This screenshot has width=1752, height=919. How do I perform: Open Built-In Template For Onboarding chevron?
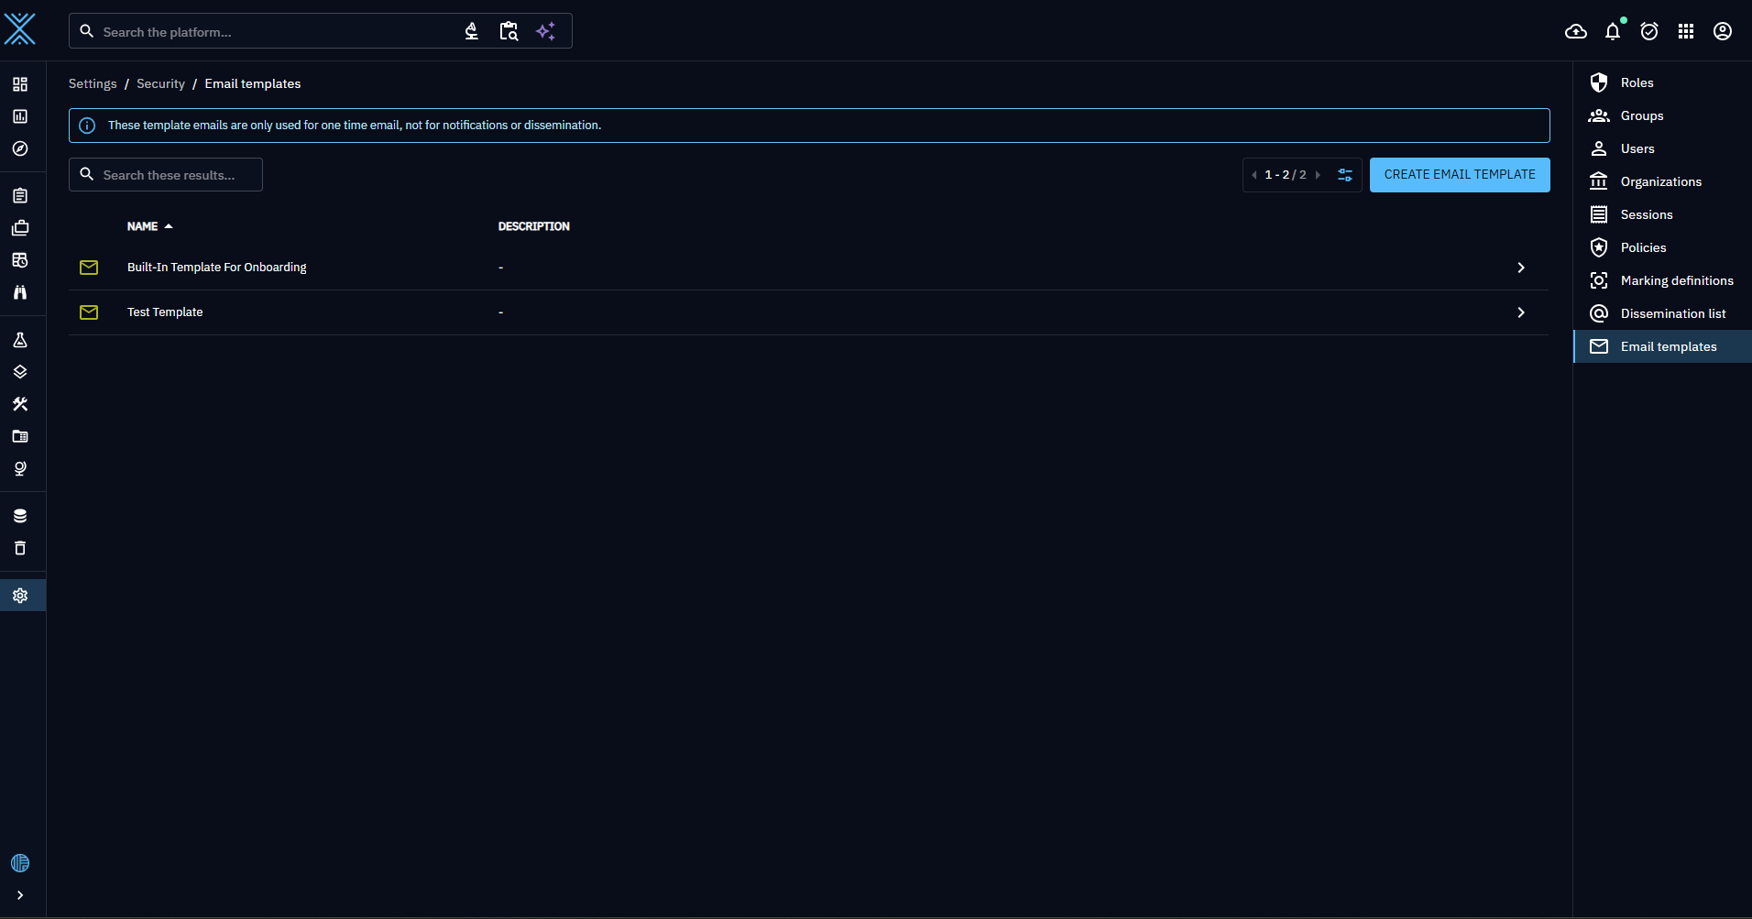[x=1520, y=268]
